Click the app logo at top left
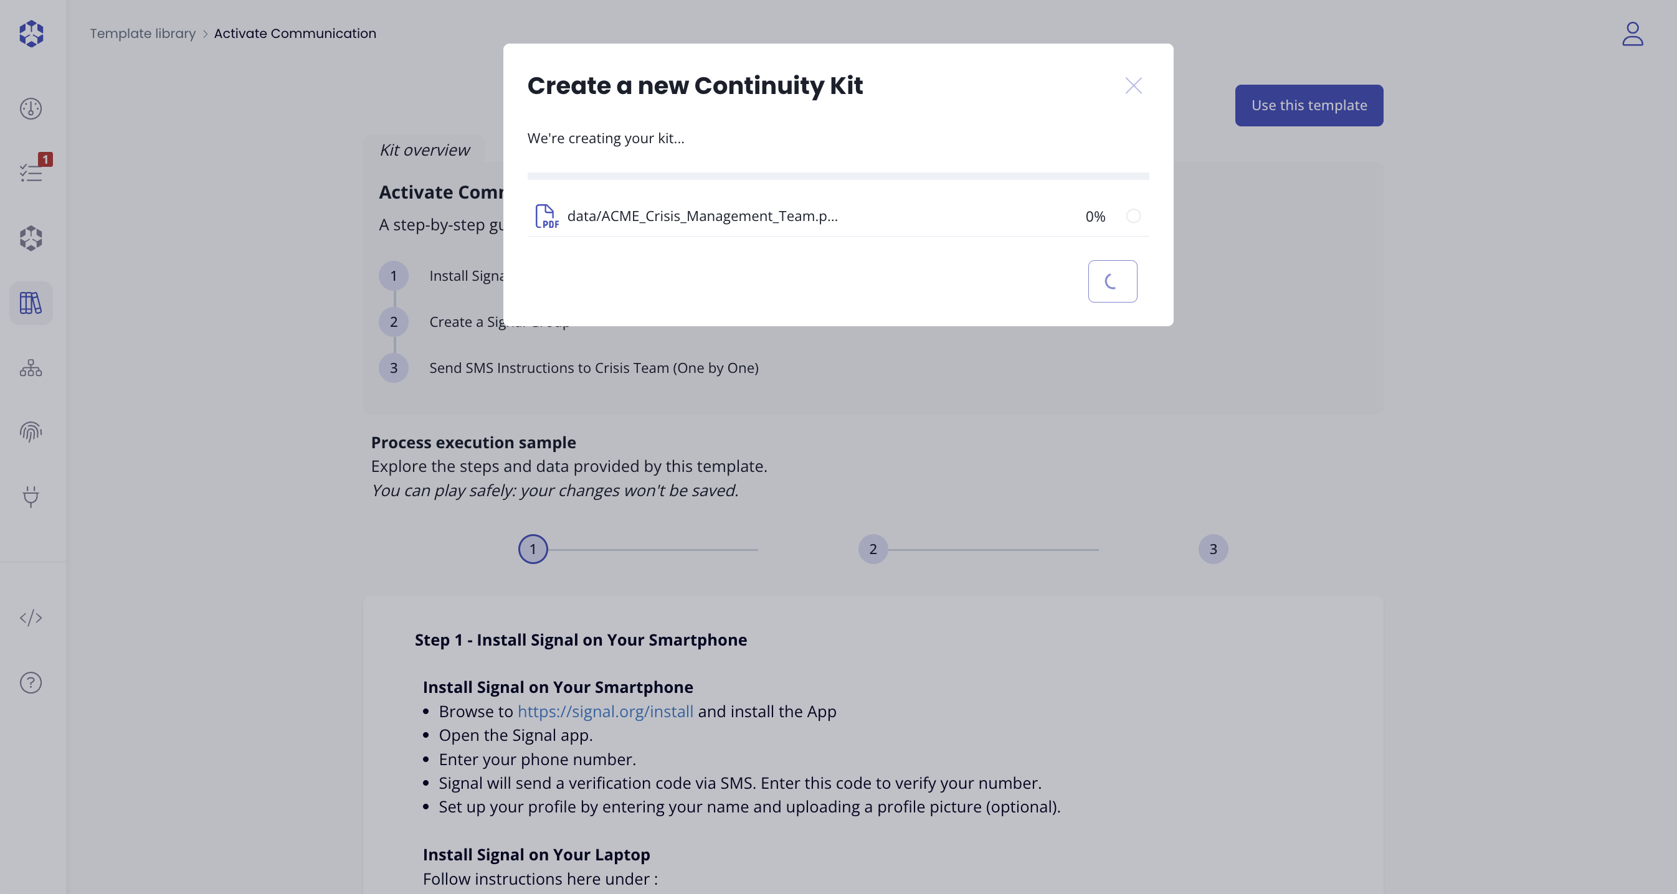The image size is (1677, 894). tap(31, 33)
